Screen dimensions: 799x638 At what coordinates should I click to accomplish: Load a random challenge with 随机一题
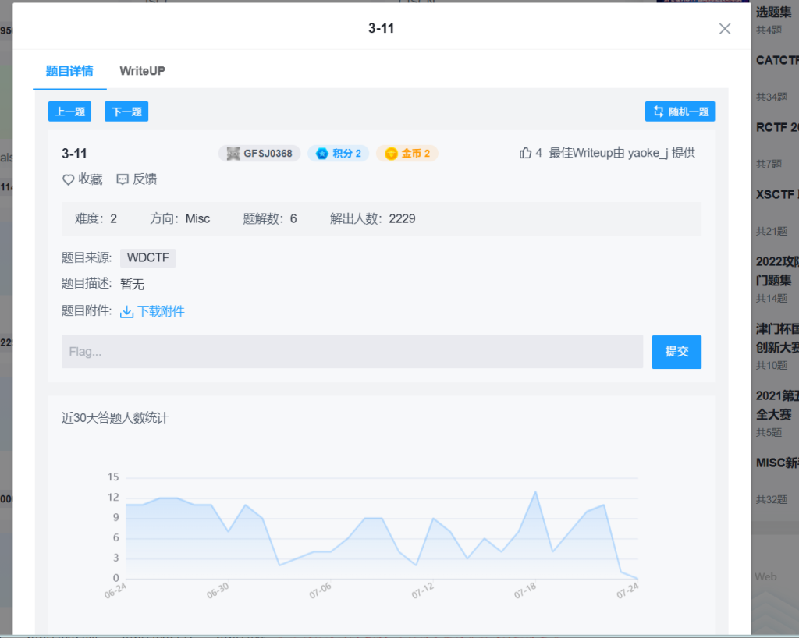click(680, 112)
